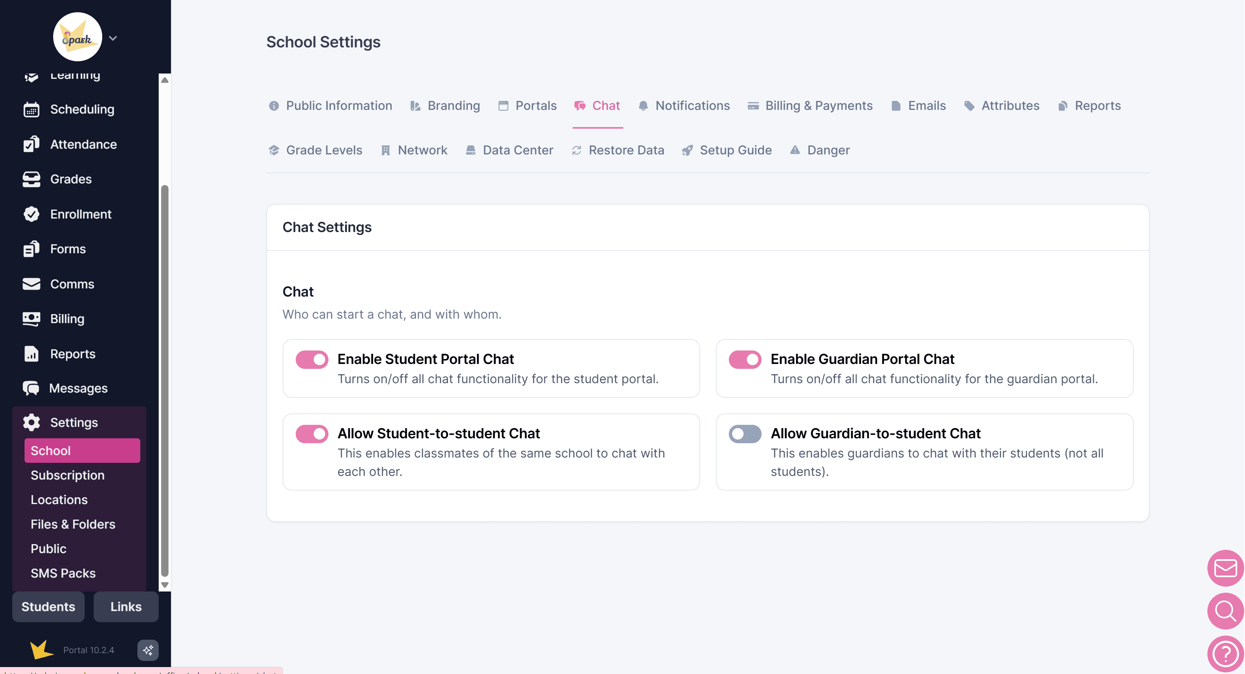
Task: Disable Allow Student-to-student Chat switch
Action: [312, 434]
